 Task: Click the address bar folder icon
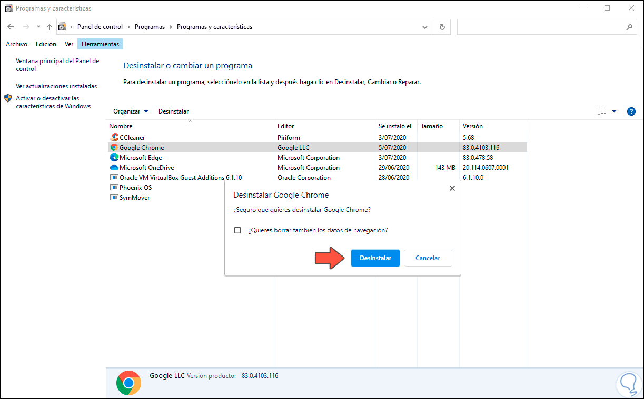62,27
